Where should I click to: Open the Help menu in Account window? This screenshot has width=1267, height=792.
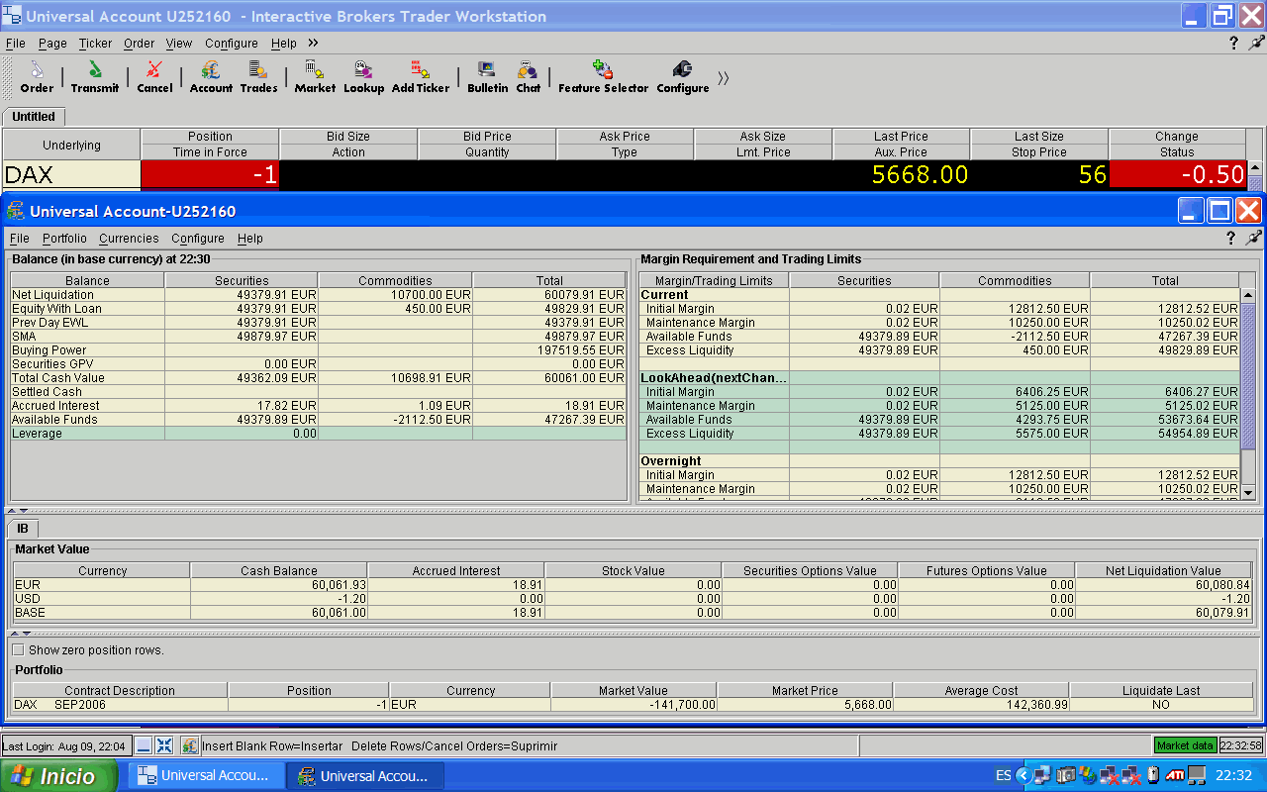coord(250,239)
